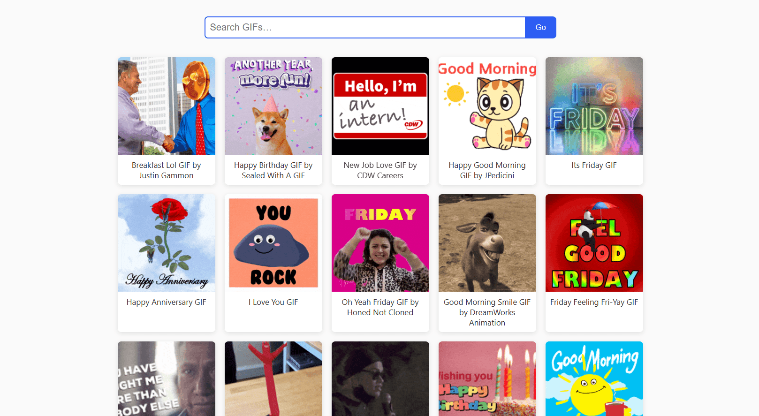This screenshot has height=416, width=759.
Task: Open the Feel Good Friday panda GIF
Action: (x=594, y=243)
